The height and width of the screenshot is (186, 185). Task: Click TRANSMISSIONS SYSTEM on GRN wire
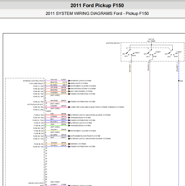coord(81,126)
